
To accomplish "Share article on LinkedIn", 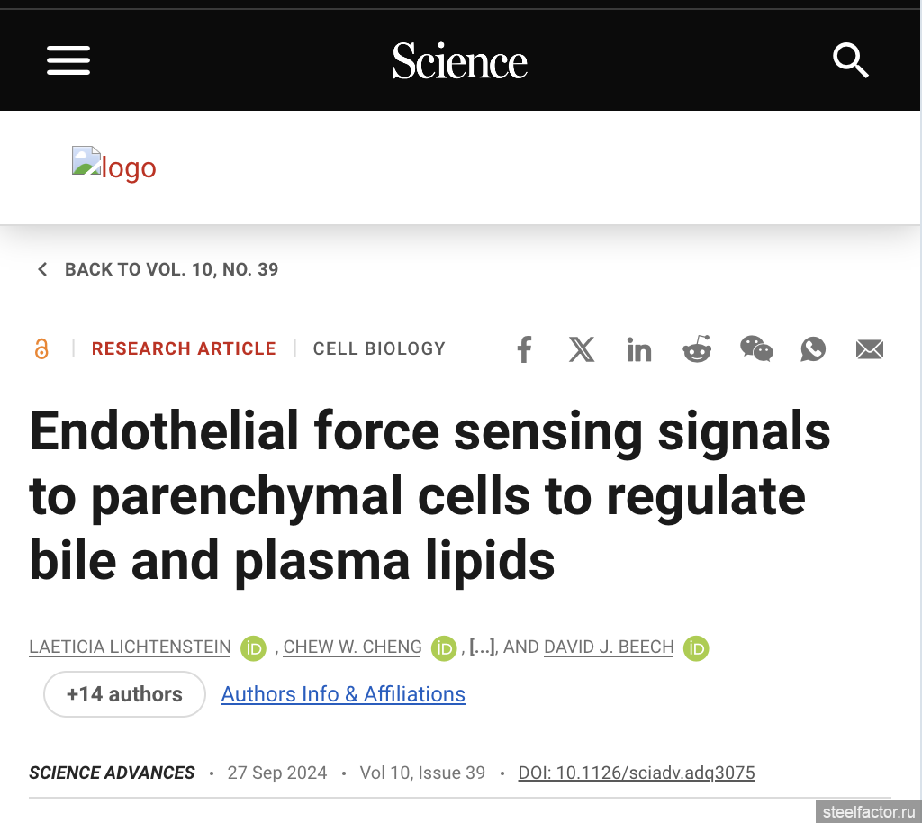I will [638, 349].
